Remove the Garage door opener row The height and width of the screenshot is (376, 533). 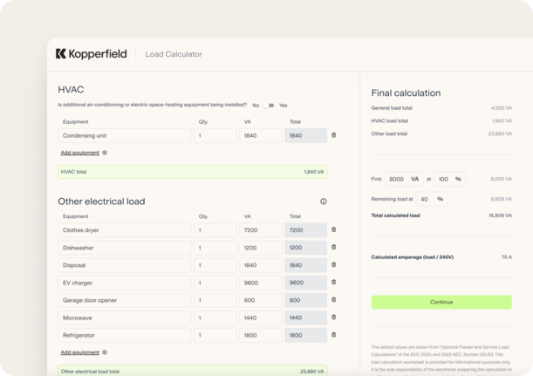(334, 300)
